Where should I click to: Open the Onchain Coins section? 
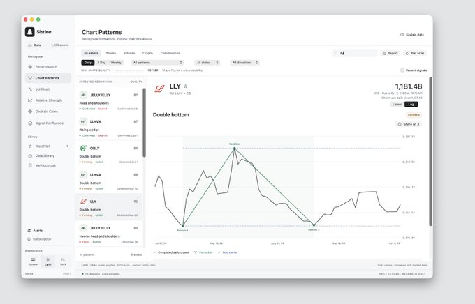[48, 112]
